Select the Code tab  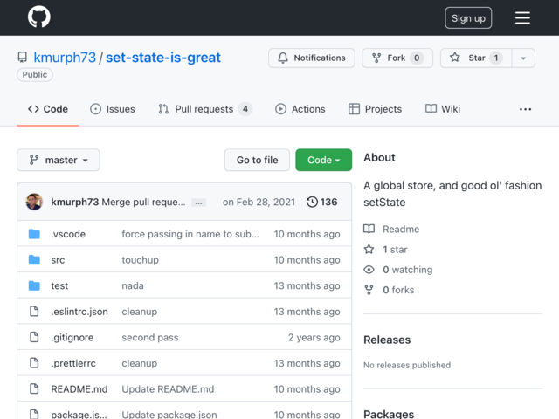(48, 109)
